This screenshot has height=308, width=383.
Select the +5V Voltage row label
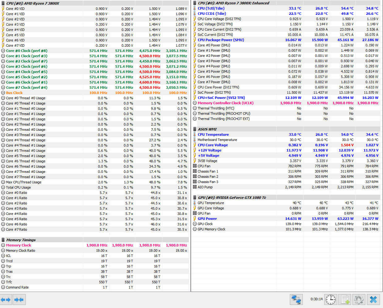[x=208, y=156]
